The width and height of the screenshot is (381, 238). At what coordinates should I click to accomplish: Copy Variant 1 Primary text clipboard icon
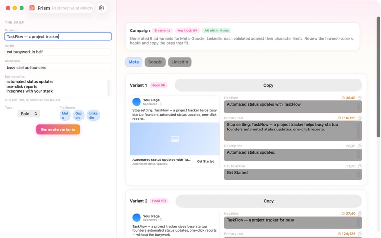pos(360,118)
